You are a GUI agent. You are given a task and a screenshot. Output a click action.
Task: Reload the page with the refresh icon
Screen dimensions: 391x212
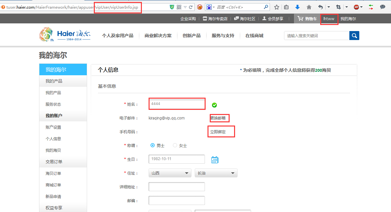click(x=191, y=7)
